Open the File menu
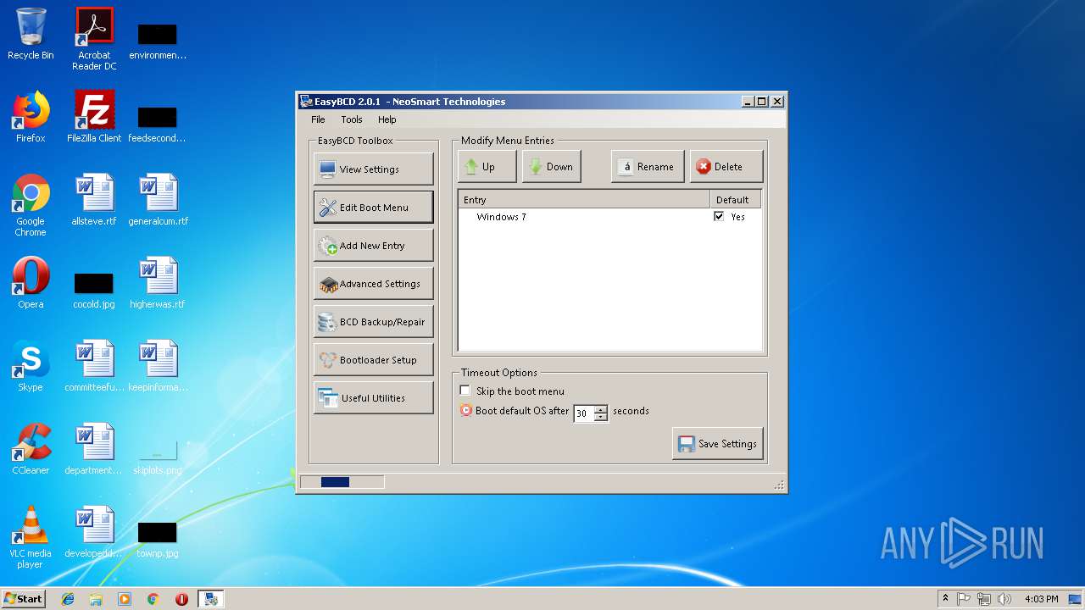The height and width of the screenshot is (610, 1085). [x=318, y=119]
